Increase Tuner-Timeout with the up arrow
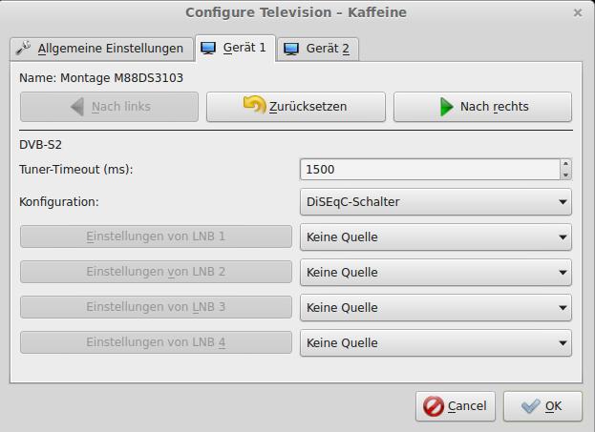This screenshot has width=595, height=432. click(x=565, y=164)
